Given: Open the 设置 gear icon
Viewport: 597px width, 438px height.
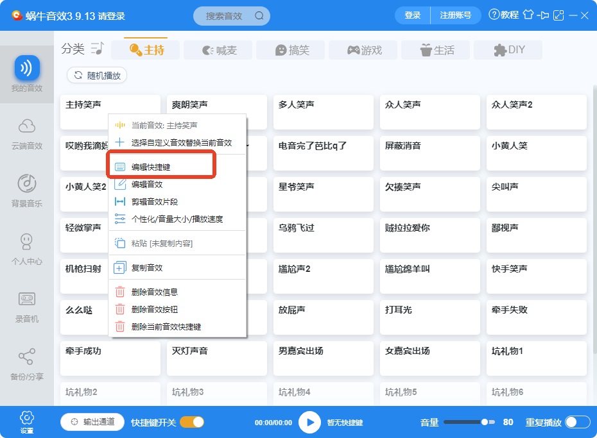Looking at the screenshot, I should [27, 418].
